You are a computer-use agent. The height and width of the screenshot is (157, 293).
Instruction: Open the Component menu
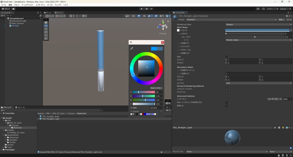pos(40,5)
